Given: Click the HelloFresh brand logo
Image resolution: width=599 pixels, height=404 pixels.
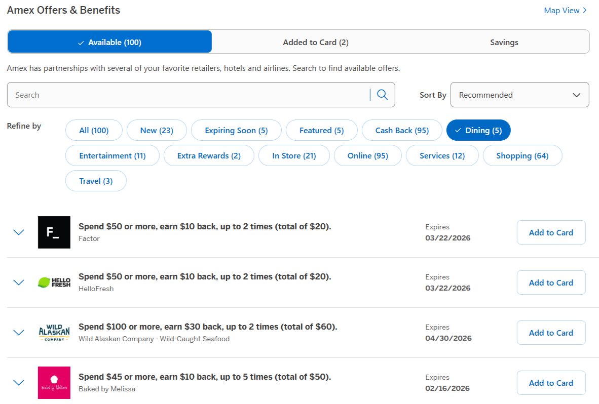Looking at the screenshot, I should click(54, 282).
